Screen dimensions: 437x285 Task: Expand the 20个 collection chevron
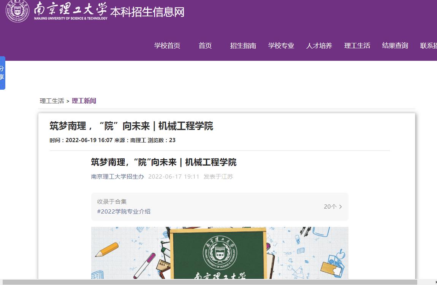(333, 206)
